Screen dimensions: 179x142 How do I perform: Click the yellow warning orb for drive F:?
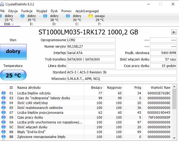pos(91,16)
